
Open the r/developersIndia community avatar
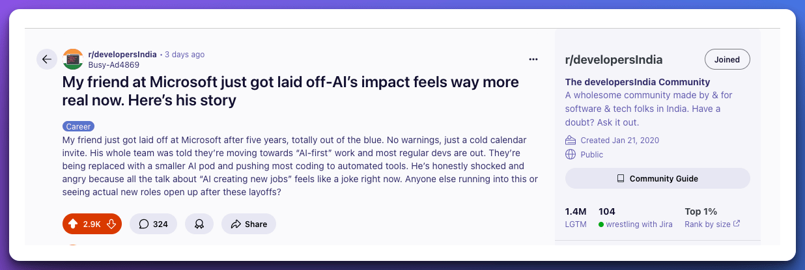(73, 59)
